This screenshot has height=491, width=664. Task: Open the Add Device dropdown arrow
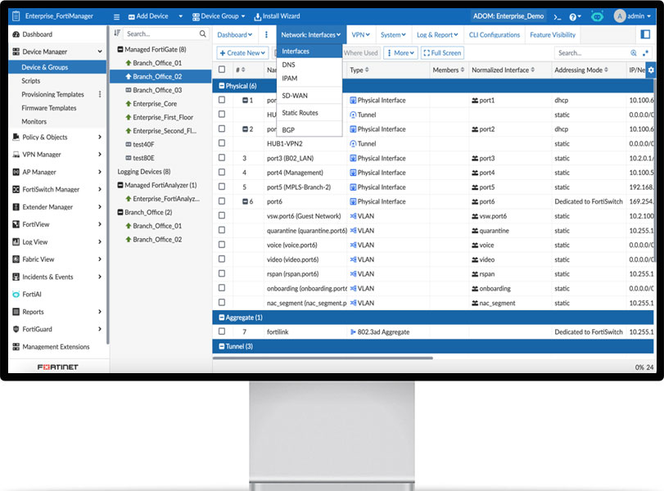(x=180, y=16)
